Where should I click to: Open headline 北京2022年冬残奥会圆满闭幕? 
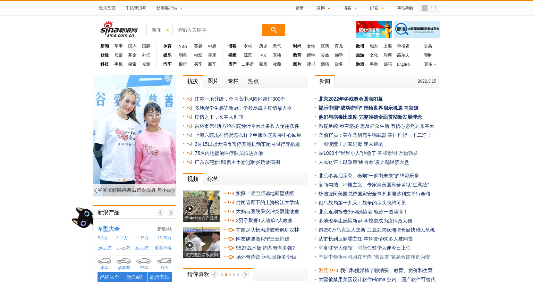pyautogui.click(x=350, y=99)
